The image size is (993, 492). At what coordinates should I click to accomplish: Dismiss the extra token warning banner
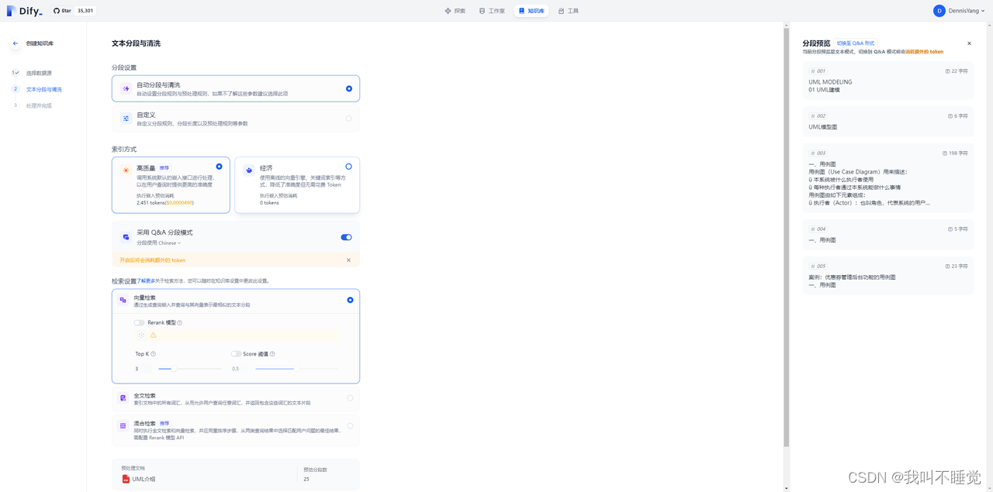coord(348,260)
